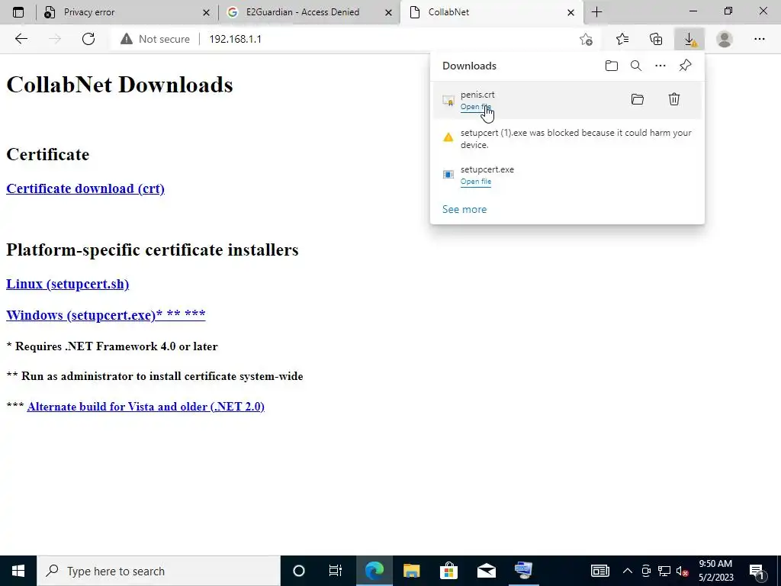Click the taskbar search box

159,571
